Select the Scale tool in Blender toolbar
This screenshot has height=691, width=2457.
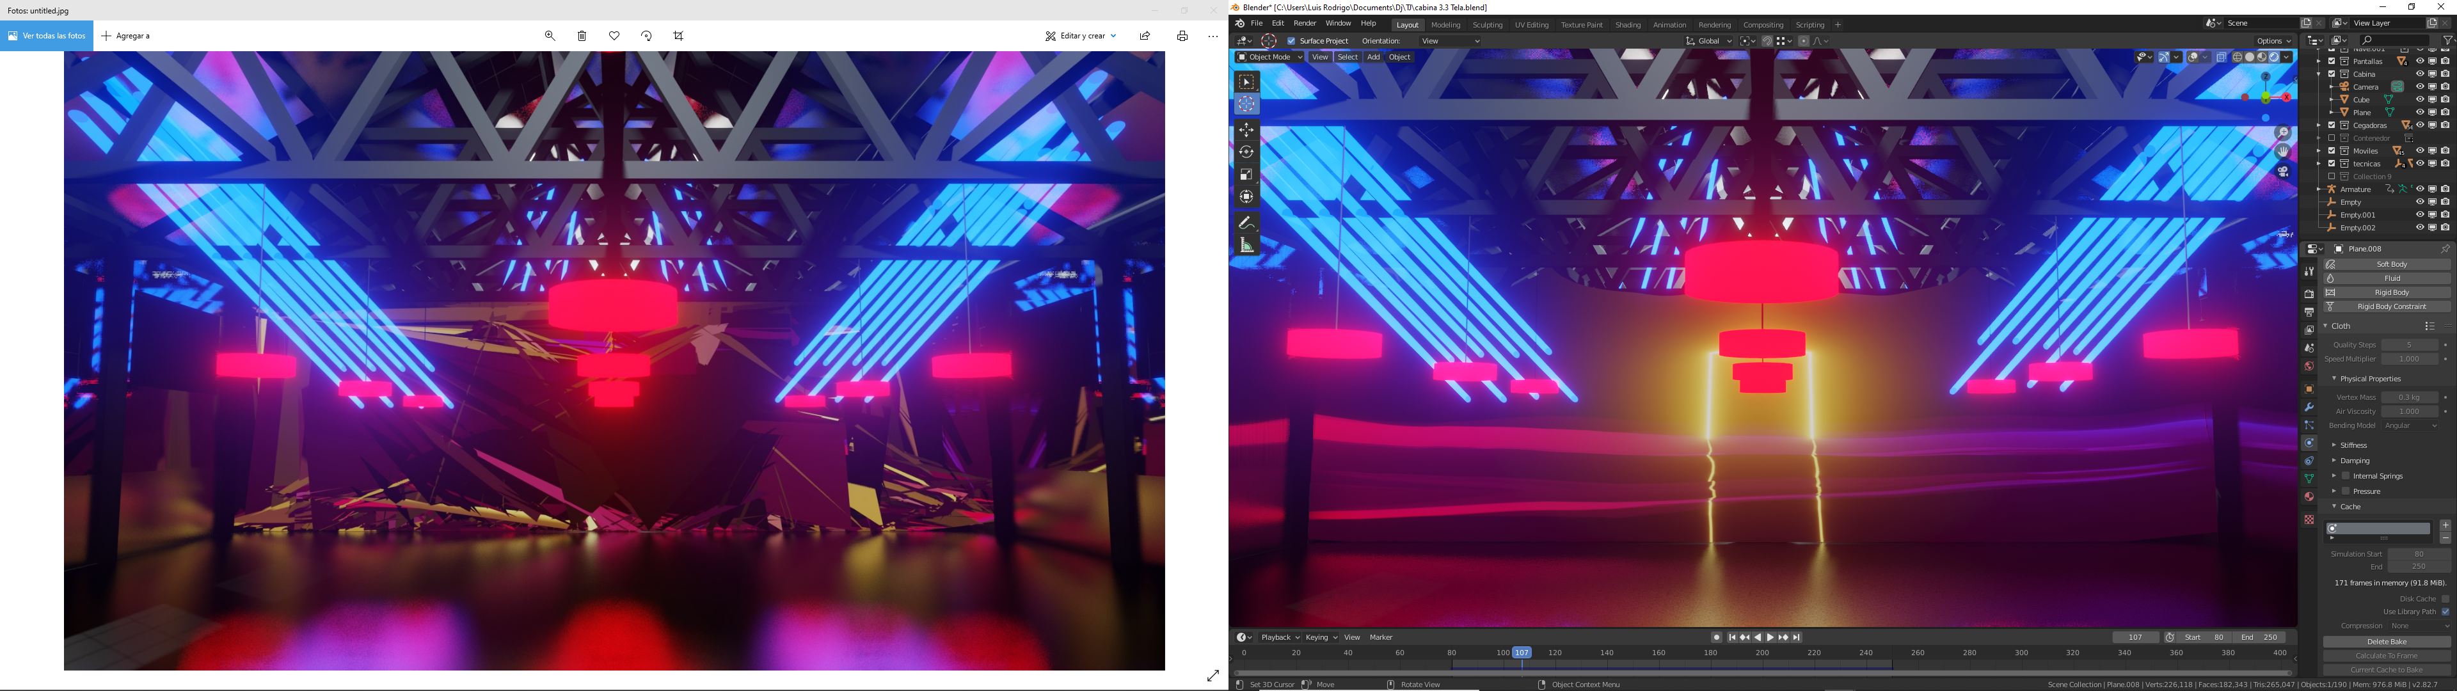click(1246, 175)
